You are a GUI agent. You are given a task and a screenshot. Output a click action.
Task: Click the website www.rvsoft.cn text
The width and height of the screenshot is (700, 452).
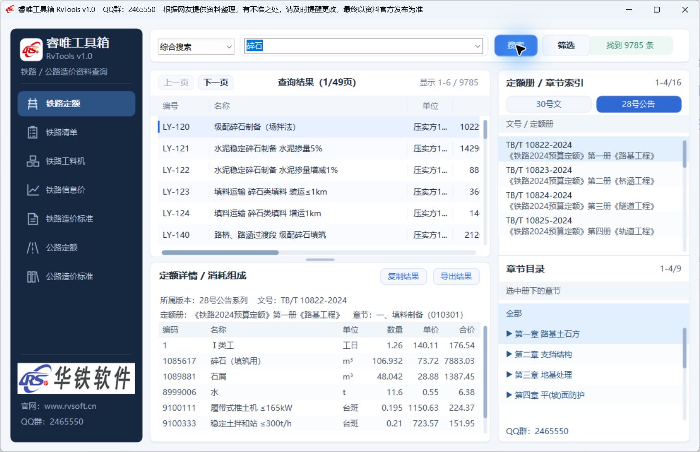(x=70, y=406)
